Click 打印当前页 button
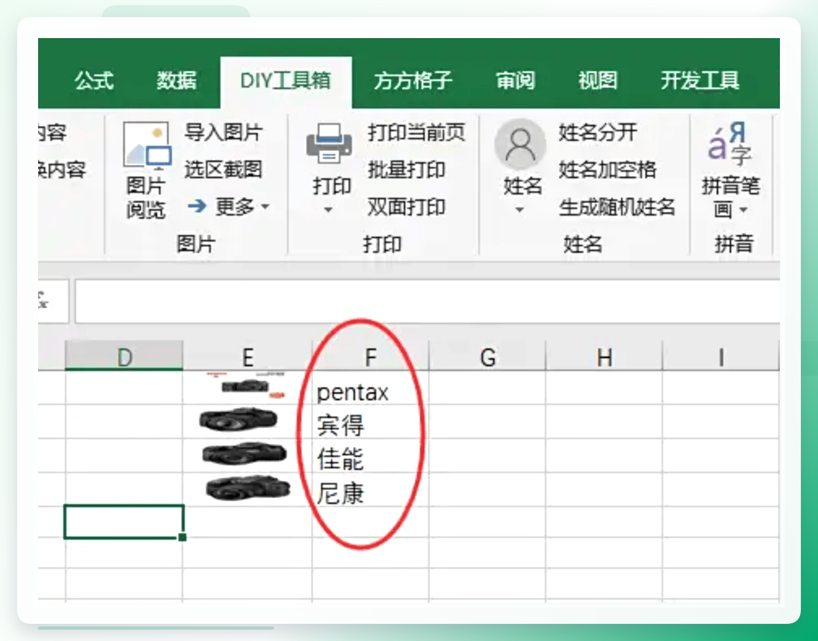Image resolution: width=818 pixels, height=641 pixels. coord(417,132)
